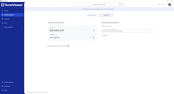This screenshot has width=174, height=94.
Task: Click the Connect button
Action: pos(104,36)
